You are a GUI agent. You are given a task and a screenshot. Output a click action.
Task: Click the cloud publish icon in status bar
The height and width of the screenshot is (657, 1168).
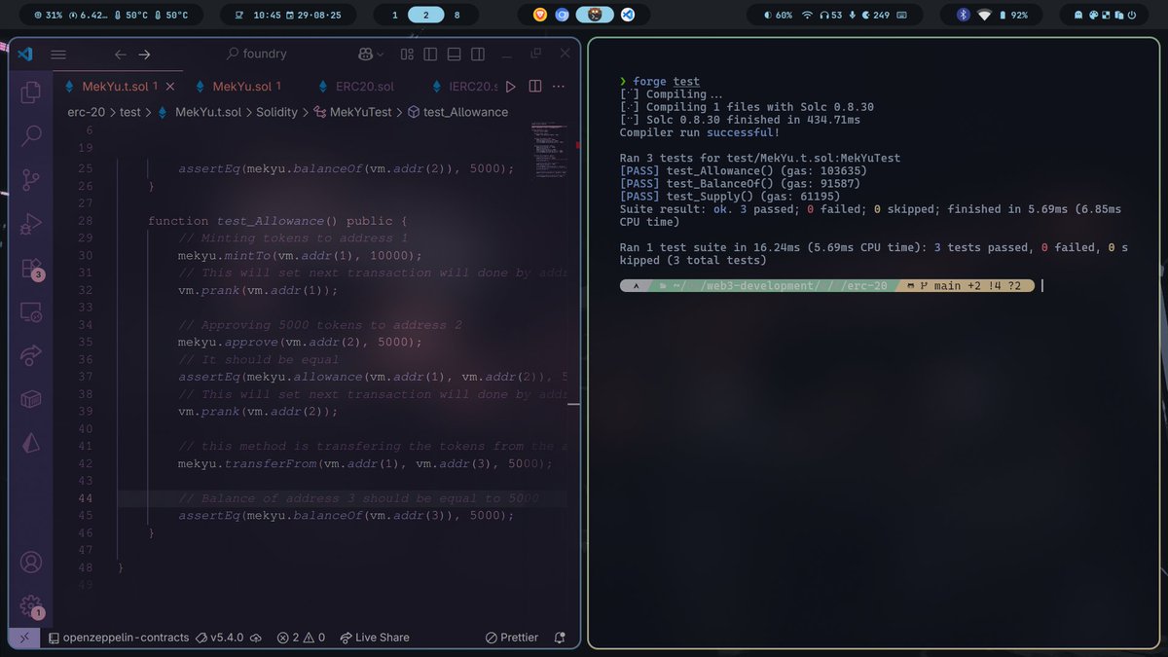click(256, 638)
